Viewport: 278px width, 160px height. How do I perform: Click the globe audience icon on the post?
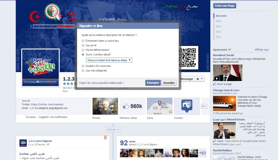[x=48, y=145]
